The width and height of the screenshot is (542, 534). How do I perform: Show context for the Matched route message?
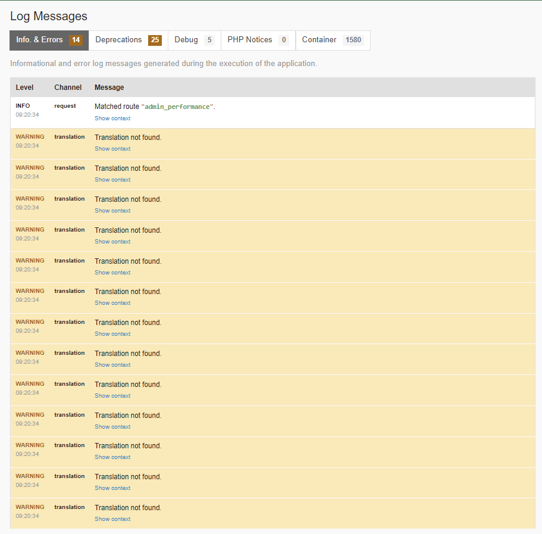pyautogui.click(x=112, y=118)
